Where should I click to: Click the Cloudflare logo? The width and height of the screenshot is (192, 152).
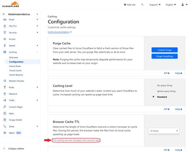11,4
